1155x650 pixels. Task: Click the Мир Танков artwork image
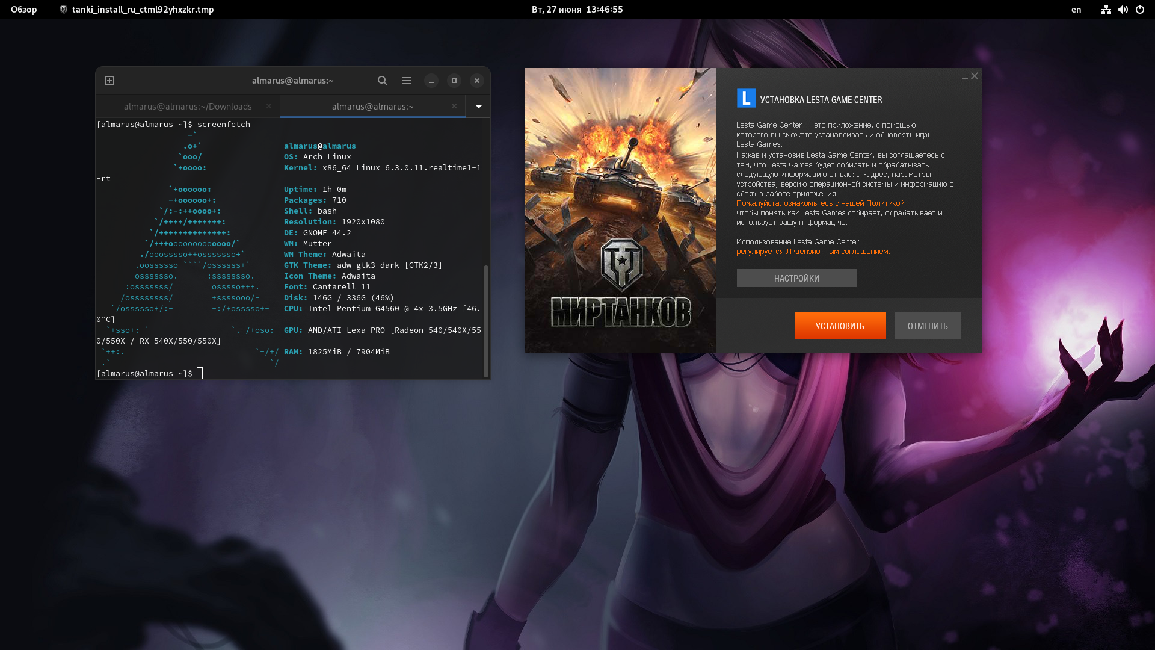click(x=621, y=211)
